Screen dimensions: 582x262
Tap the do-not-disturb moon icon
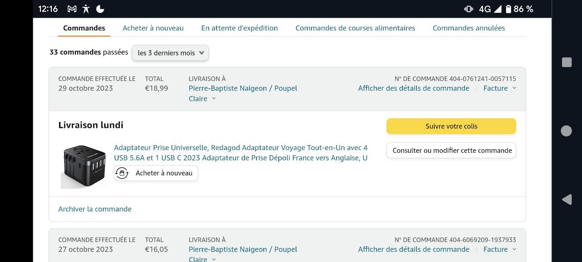click(100, 9)
